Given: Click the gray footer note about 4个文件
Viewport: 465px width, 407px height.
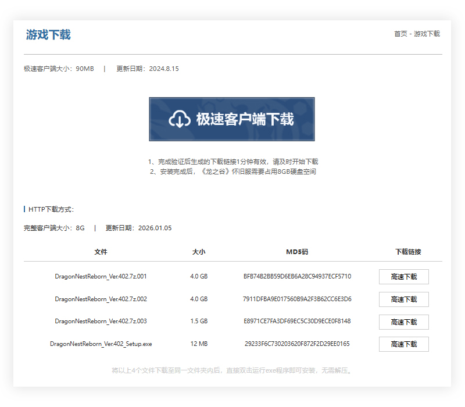Looking at the screenshot, I should pyautogui.click(x=231, y=370).
